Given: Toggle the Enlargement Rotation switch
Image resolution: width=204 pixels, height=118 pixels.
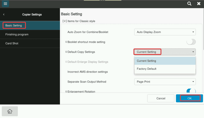Looking at the screenshot, I should [x=191, y=91].
